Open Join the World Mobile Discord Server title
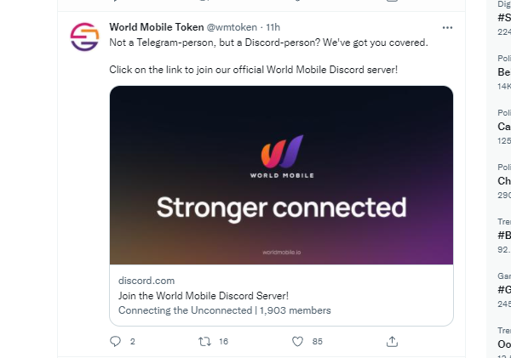This screenshot has height=358, width=511. [204, 296]
